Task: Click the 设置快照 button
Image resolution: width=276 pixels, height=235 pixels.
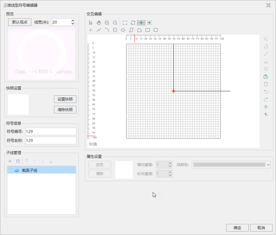Action: (65, 99)
